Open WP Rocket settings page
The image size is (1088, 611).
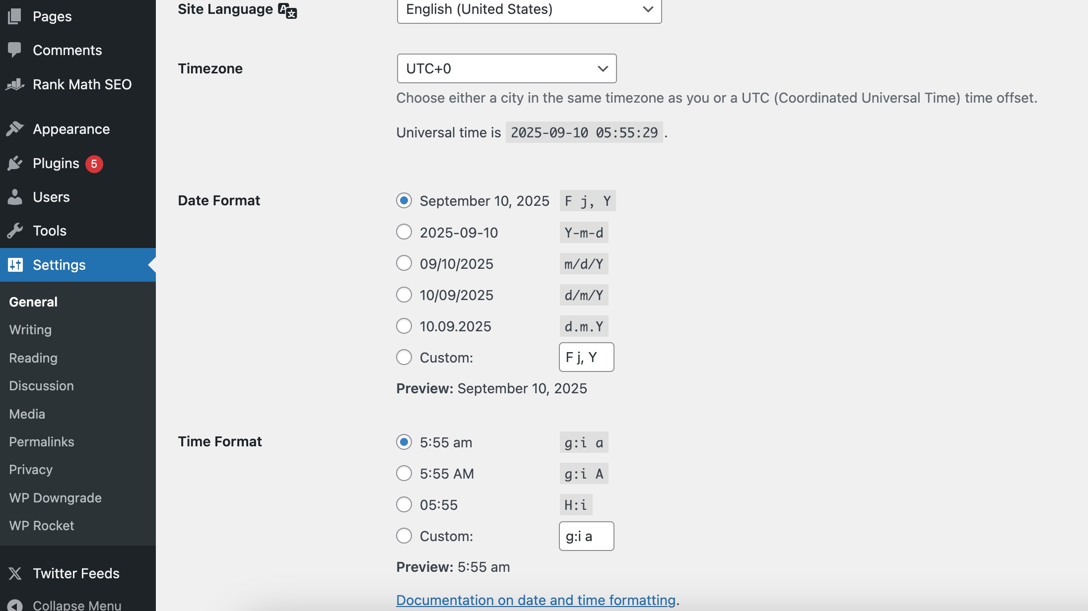pyautogui.click(x=42, y=526)
